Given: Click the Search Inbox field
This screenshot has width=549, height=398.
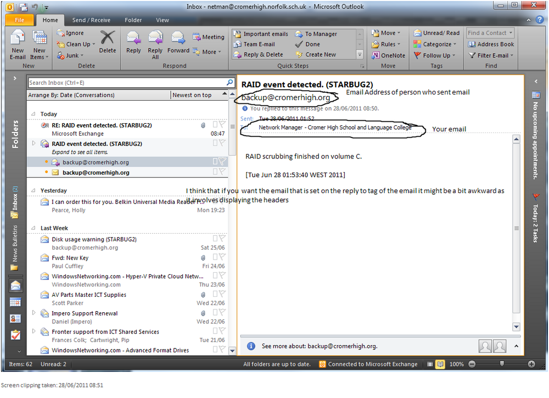Looking at the screenshot, I should click(x=127, y=83).
